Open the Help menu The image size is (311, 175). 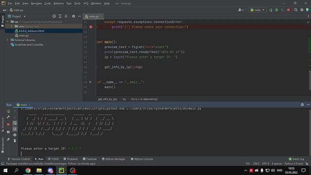click(x=107, y=3)
